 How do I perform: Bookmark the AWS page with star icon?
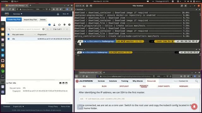click(50, 9)
